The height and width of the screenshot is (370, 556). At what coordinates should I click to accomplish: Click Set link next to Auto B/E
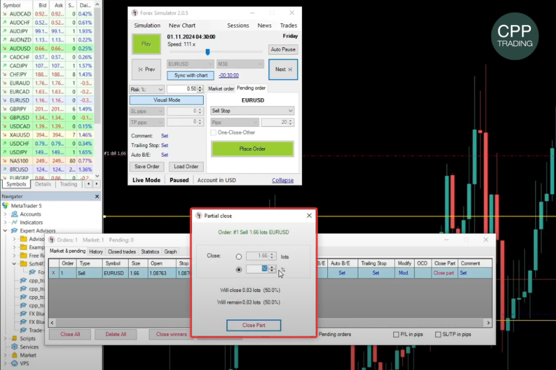pos(165,155)
